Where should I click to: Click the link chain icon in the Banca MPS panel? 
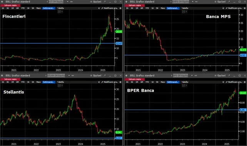[x=196, y=2]
